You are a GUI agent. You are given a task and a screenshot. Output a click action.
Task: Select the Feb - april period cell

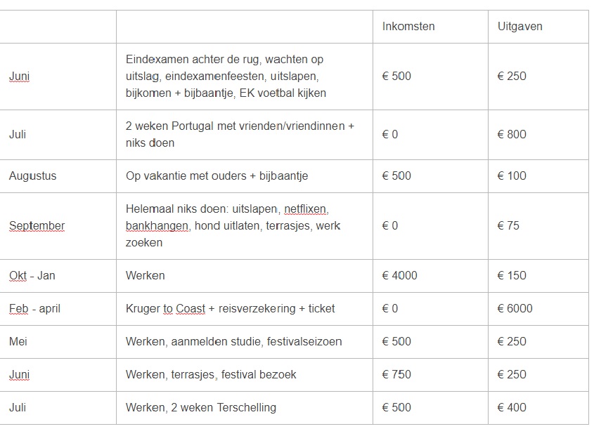click(35, 308)
